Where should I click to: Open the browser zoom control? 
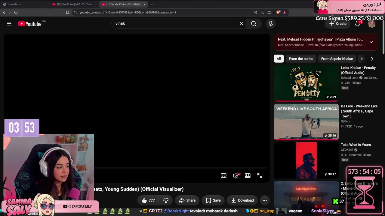pos(262,12)
